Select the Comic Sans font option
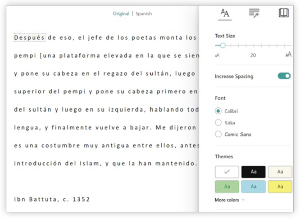Viewport: 300px width, 220px height. pyautogui.click(x=218, y=134)
